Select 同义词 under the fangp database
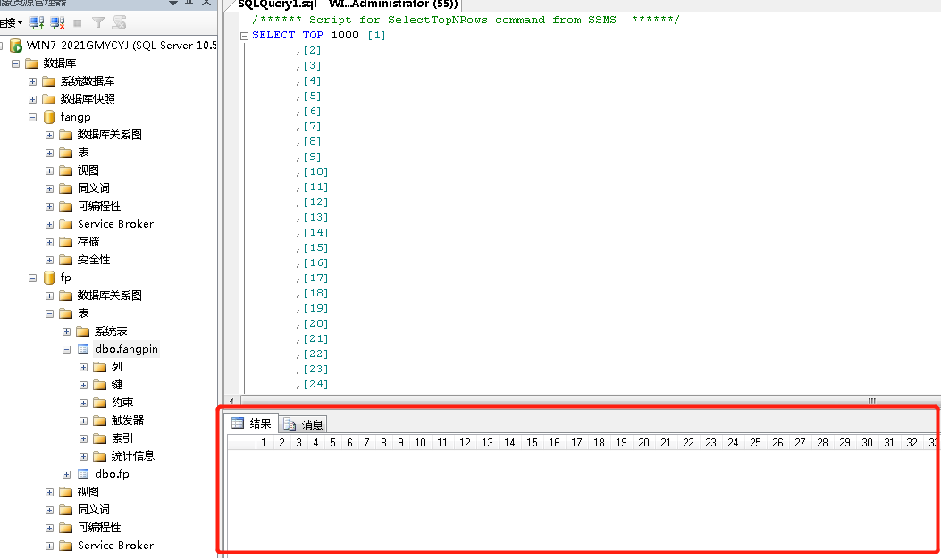The image size is (941, 558). tap(94, 188)
